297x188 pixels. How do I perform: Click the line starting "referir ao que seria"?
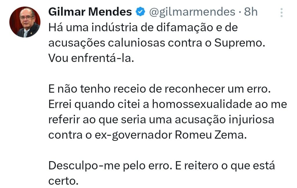[161, 119]
